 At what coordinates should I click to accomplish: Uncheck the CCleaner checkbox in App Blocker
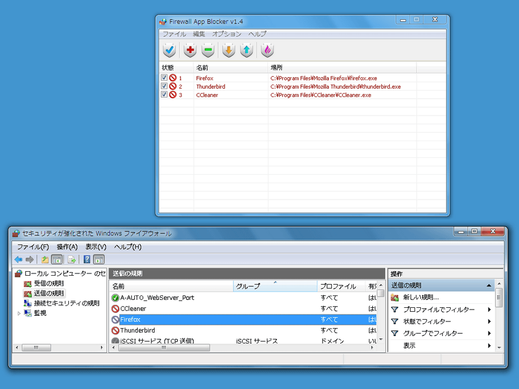tap(164, 94)
